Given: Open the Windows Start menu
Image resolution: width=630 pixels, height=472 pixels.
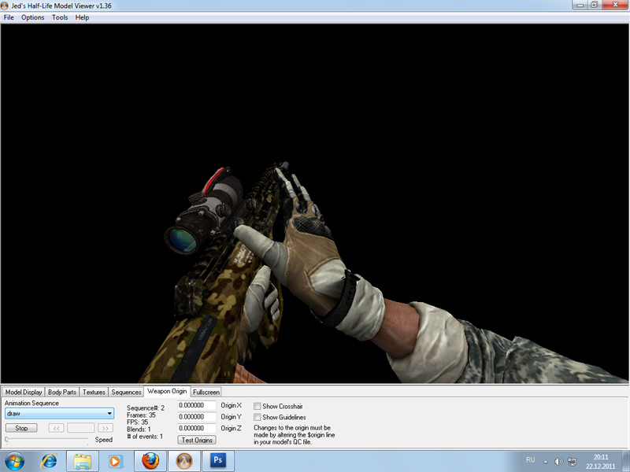Looking at the screenshot, I should point(14,461).
